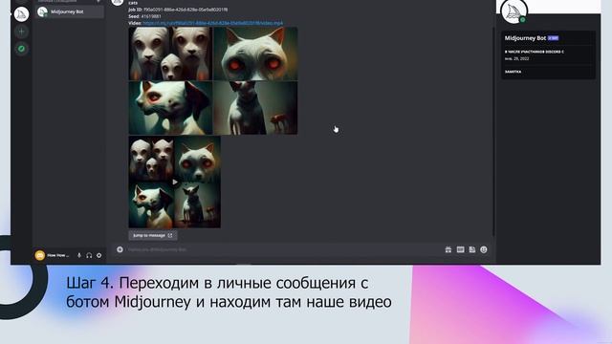This screenshot has height=344, width=612.
Task: Play the cats video preview
Action: click(174, 182)
